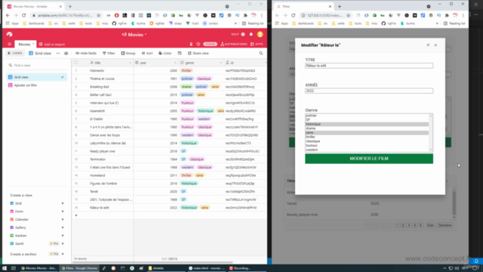483x272 pixels.
Task: Select "classique" in the Genre list
Action: point(367,141)
